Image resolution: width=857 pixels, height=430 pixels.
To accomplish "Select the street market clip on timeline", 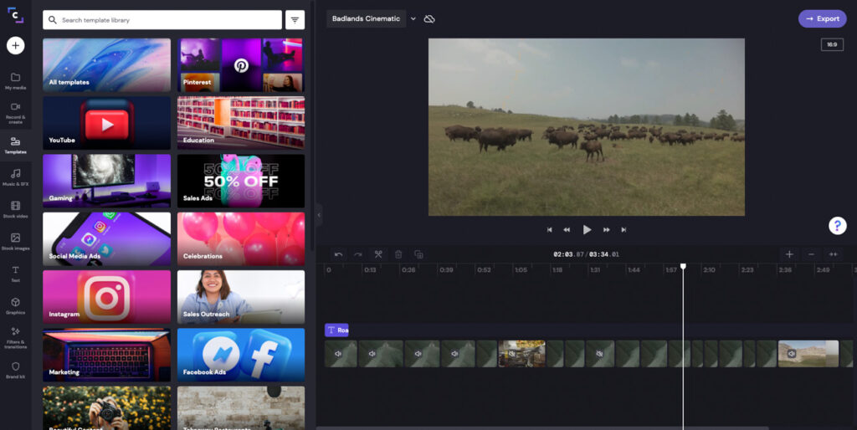I will click(522, 354).
